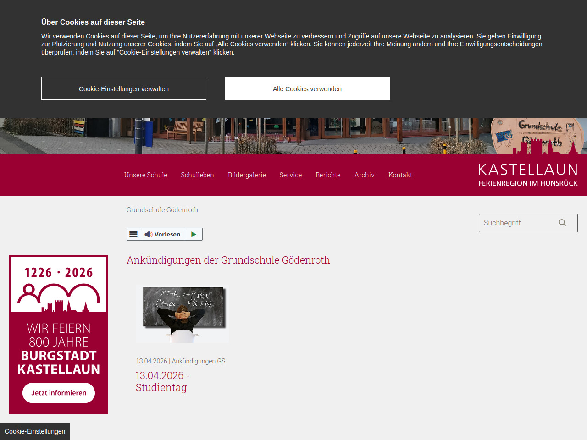Expand the Archiv menu item

tap(364, 175)
